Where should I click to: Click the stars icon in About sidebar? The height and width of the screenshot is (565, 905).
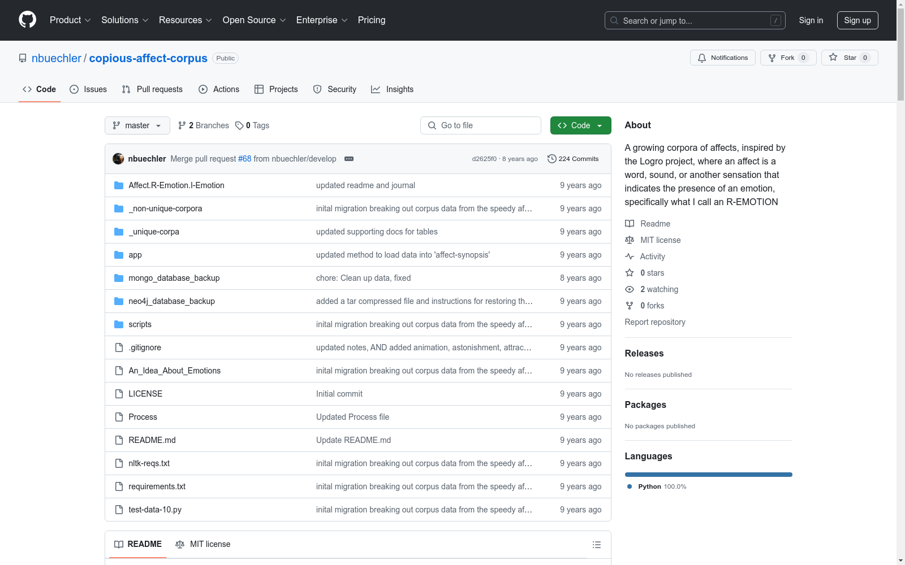[630, 273]
